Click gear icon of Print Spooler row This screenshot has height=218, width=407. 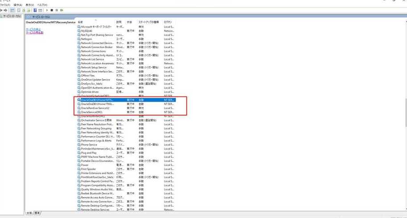click(79, 169)
